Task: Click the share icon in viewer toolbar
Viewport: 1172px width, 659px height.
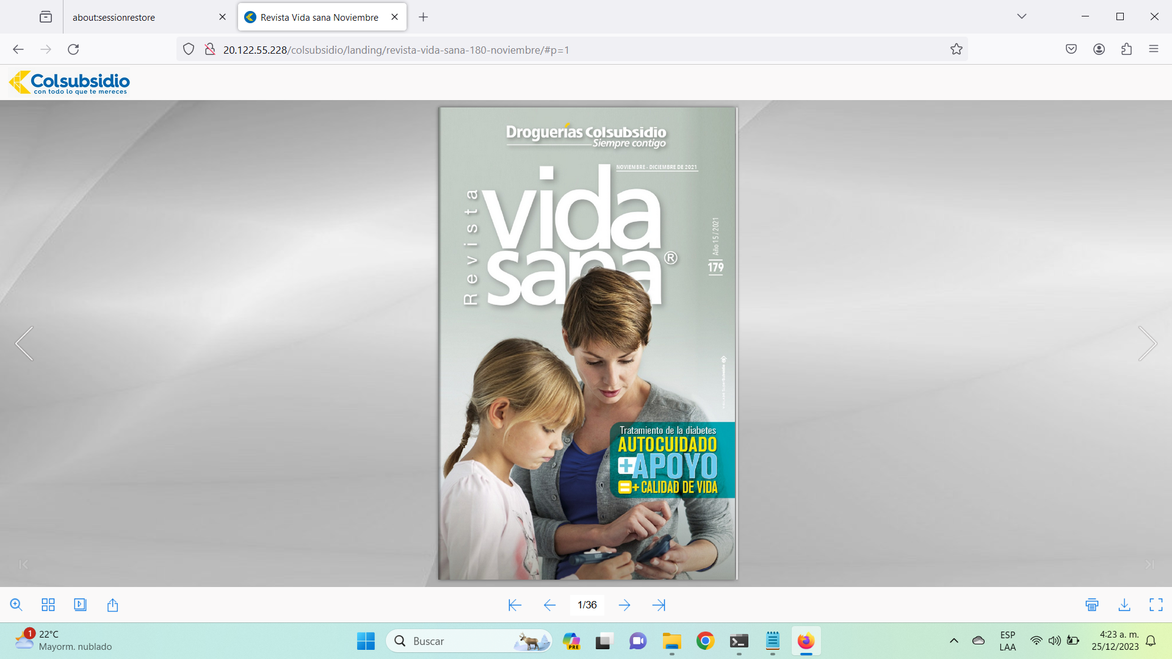Action: [x=112, y=605]
